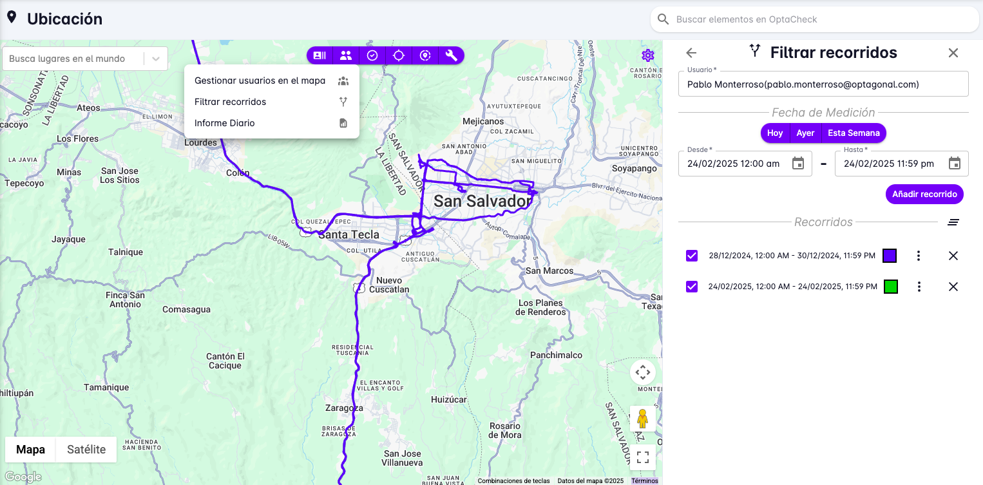Click the Street View pegman icon
The image size is (983, 485).
pyautogui.click(x=642, y=419)
